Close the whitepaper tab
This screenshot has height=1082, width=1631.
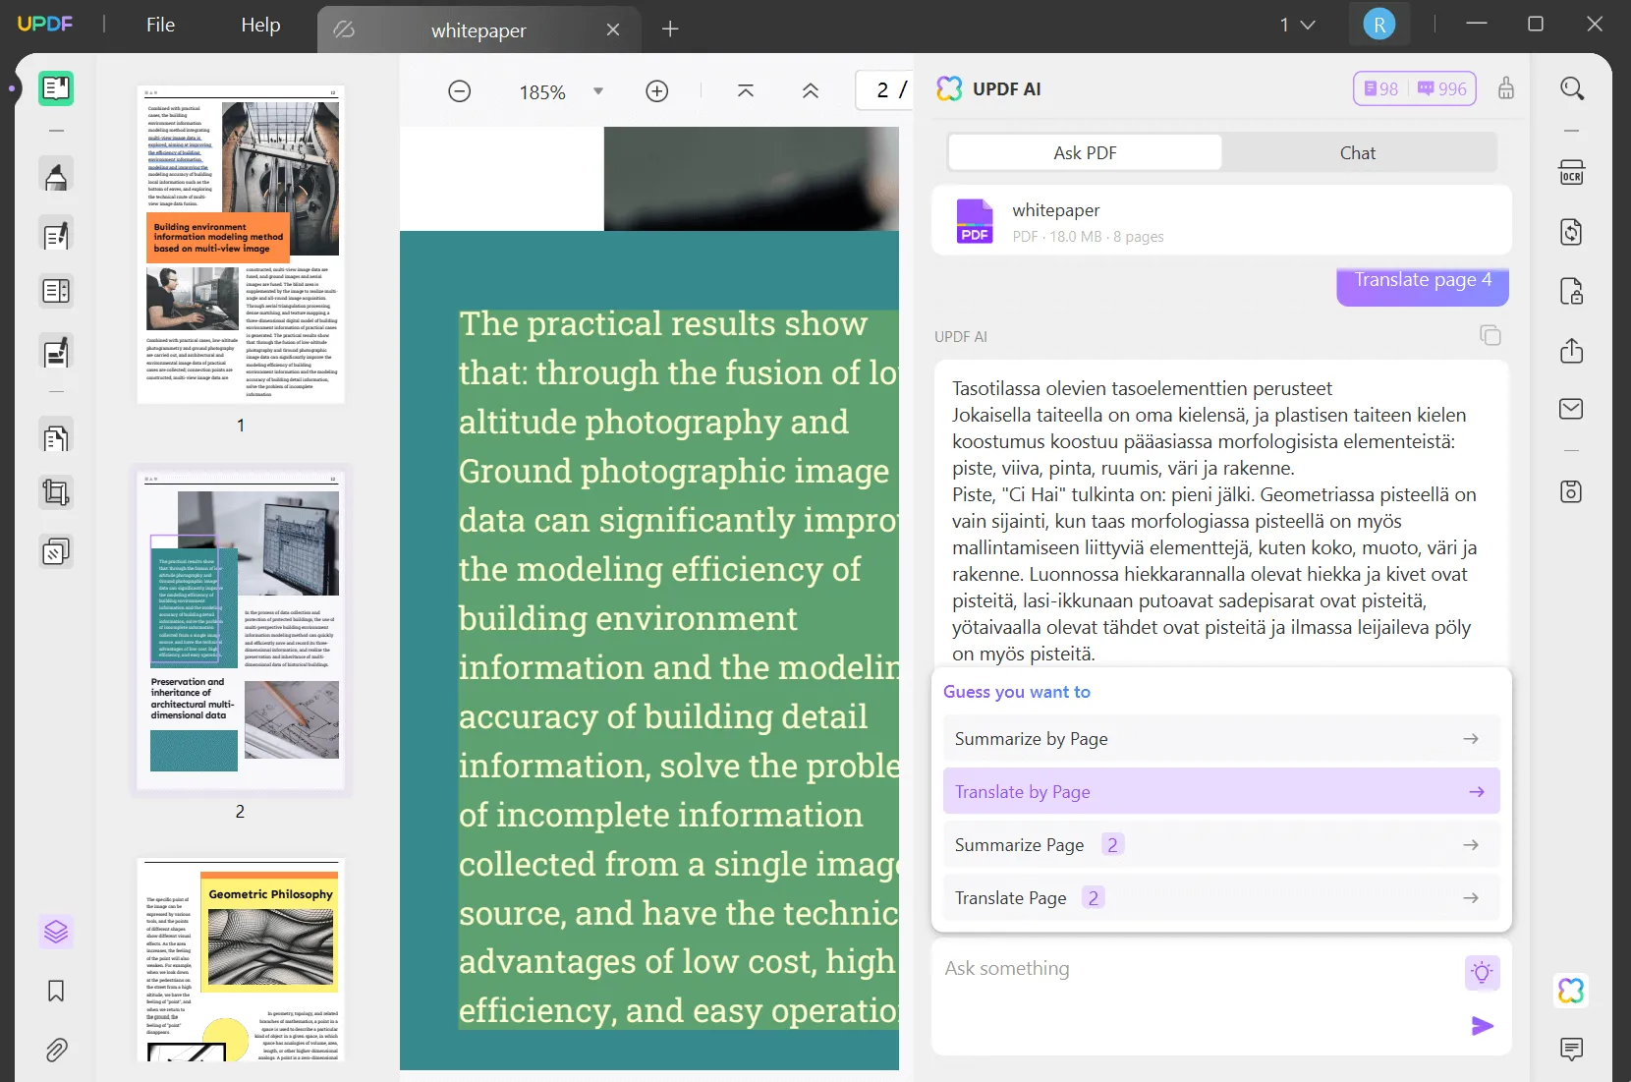pyautogui.click(x=613, y=29)
